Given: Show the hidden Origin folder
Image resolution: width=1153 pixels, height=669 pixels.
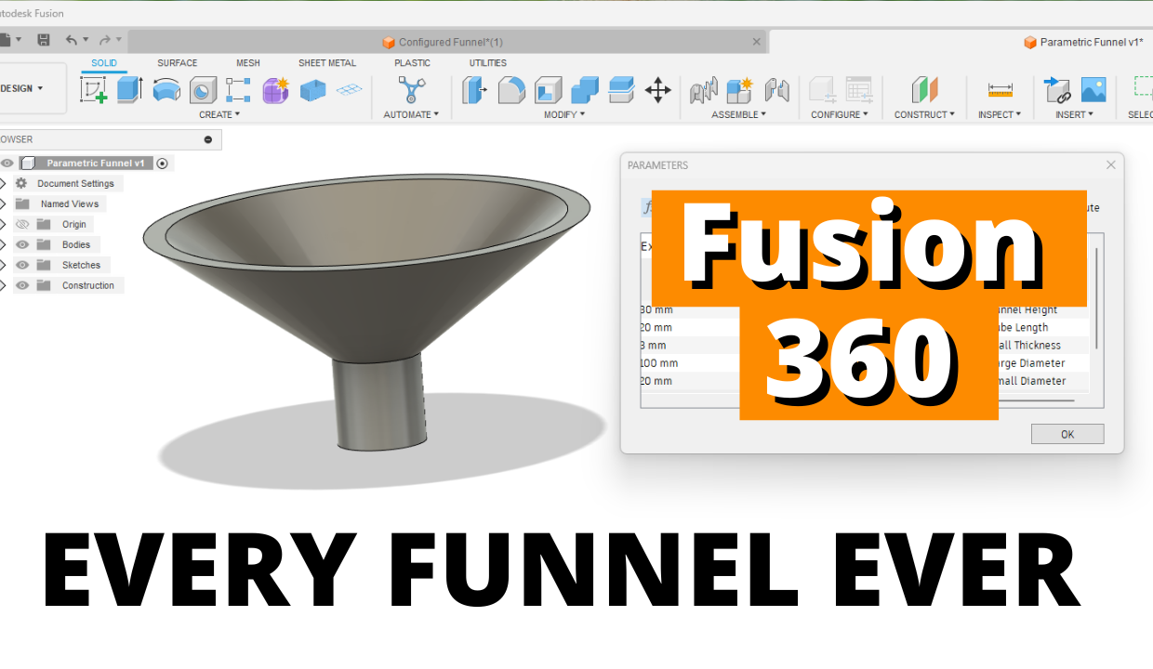Looking at the screenshot, I should 22,225.
